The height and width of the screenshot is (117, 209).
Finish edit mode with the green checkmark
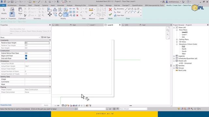coord(110,14)
